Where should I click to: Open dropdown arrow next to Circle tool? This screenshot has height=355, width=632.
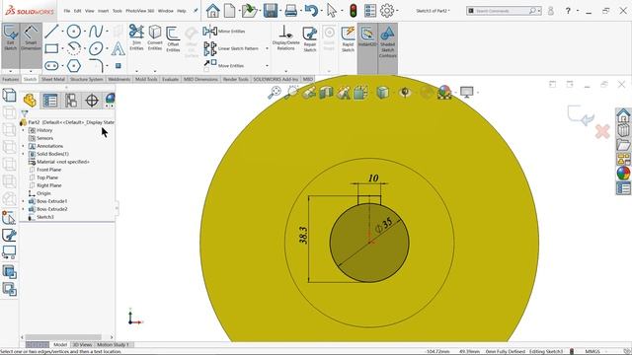(85, 32)
